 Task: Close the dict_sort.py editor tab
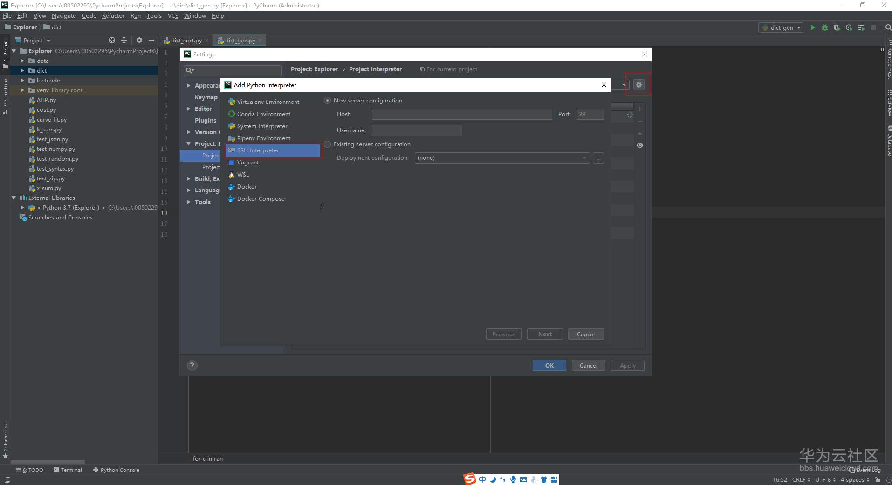(207, 41)
